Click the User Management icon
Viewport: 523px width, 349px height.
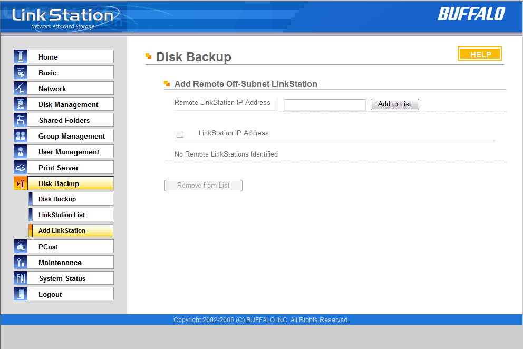(21, 151)
